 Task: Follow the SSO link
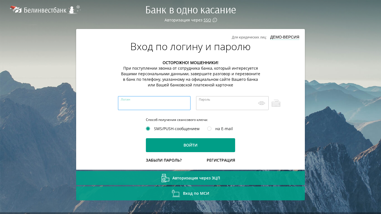[x=207, y=20]
